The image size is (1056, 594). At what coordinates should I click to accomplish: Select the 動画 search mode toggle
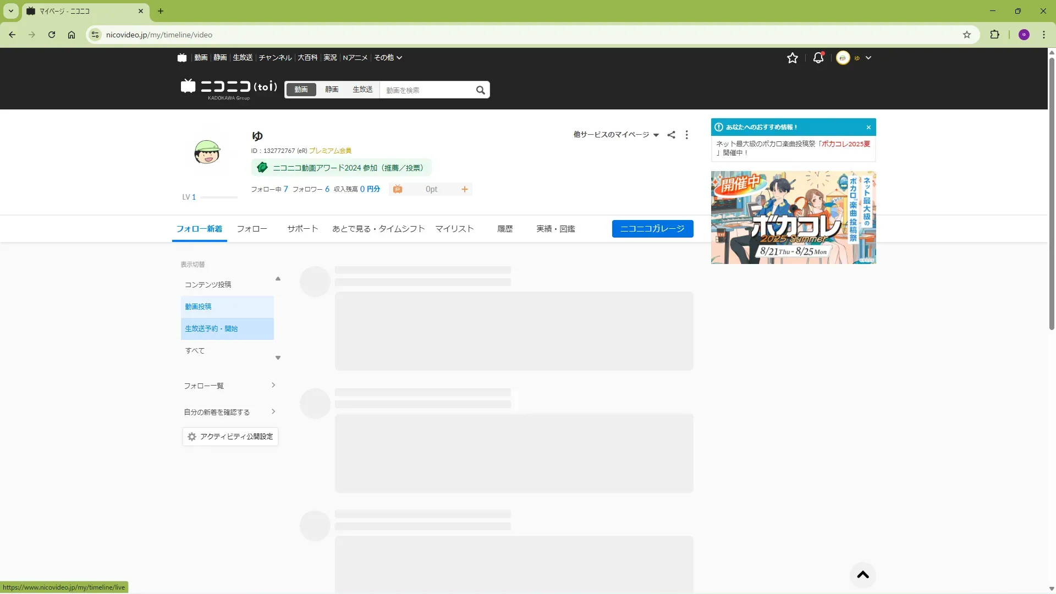pos(301,90)
